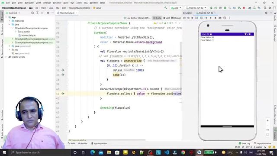Expand the java (generated) folder
This screenshot has height=156, width=277.
[x=10, y=46]
